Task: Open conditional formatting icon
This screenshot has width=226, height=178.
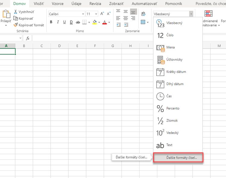Action: pyautogui.click(x=209, y=14)
